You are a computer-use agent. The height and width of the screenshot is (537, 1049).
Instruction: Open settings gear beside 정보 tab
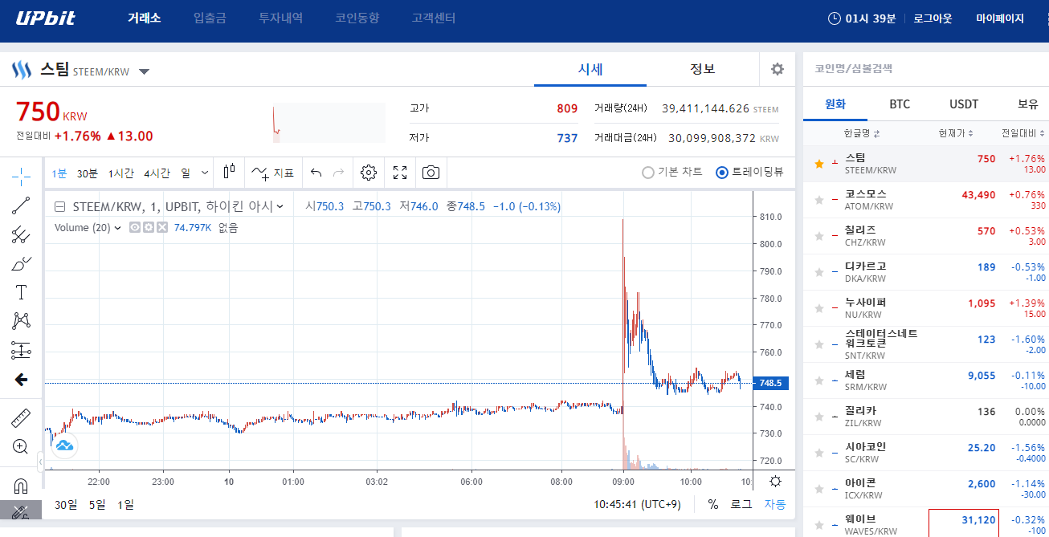[777, 69]
